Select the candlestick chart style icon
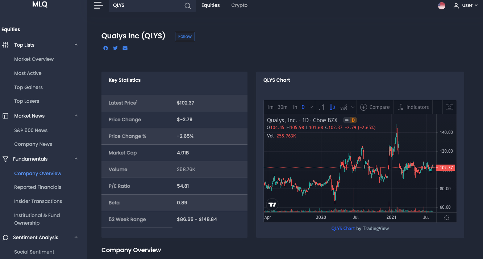The image size is (483, 259). tap(333, 107)
